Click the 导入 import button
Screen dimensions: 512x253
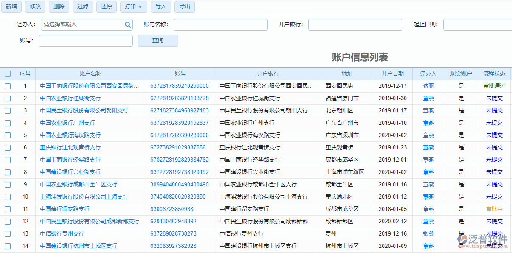160,7
